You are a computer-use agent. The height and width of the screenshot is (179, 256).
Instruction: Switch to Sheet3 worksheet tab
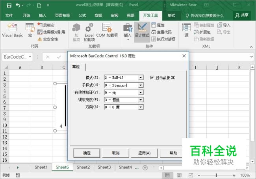104,167
